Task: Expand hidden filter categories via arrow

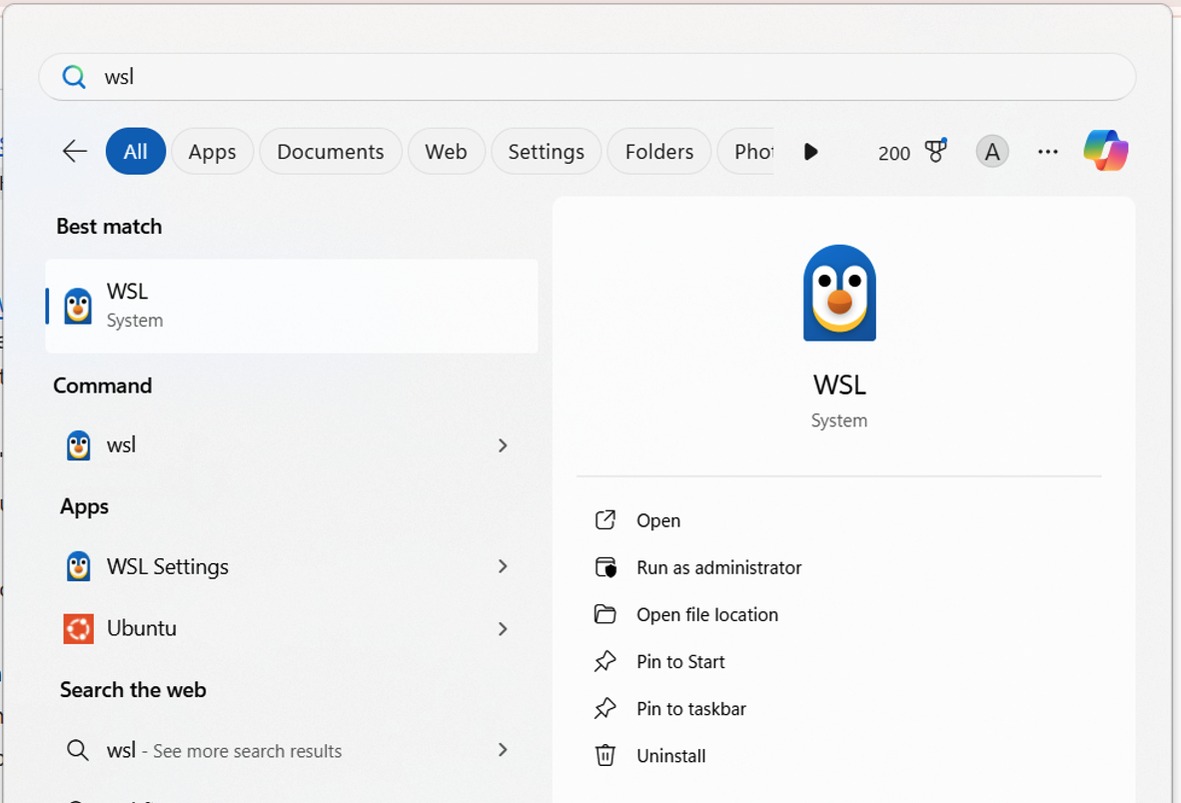Action: coord(811,152)
